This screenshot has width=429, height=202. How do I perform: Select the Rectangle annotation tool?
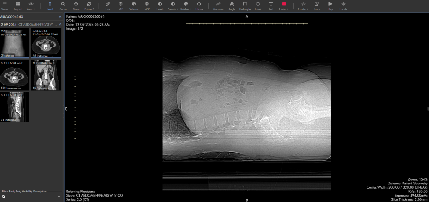(x=245, y=6)
